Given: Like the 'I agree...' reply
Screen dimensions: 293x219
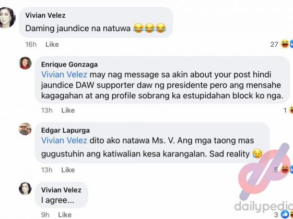Looking at the screenshot, I should coord(65,215).
